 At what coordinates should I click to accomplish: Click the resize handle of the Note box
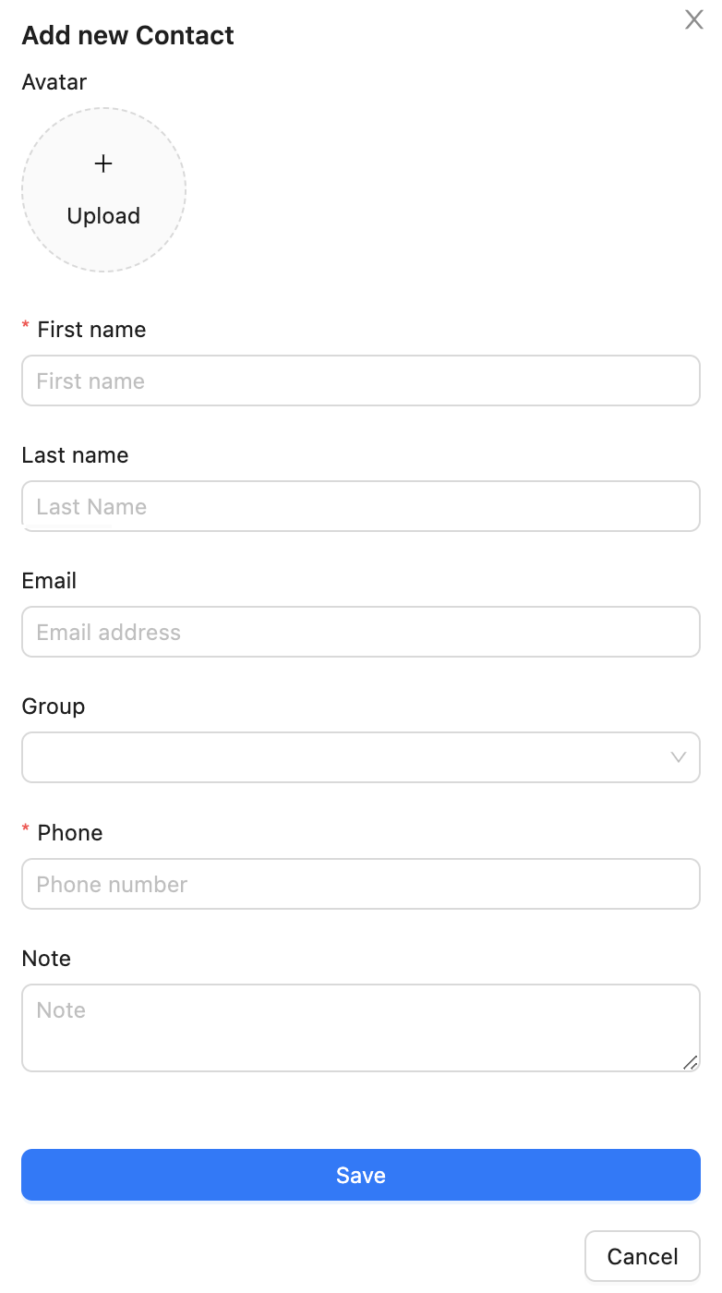click(x=692, y=1064)
